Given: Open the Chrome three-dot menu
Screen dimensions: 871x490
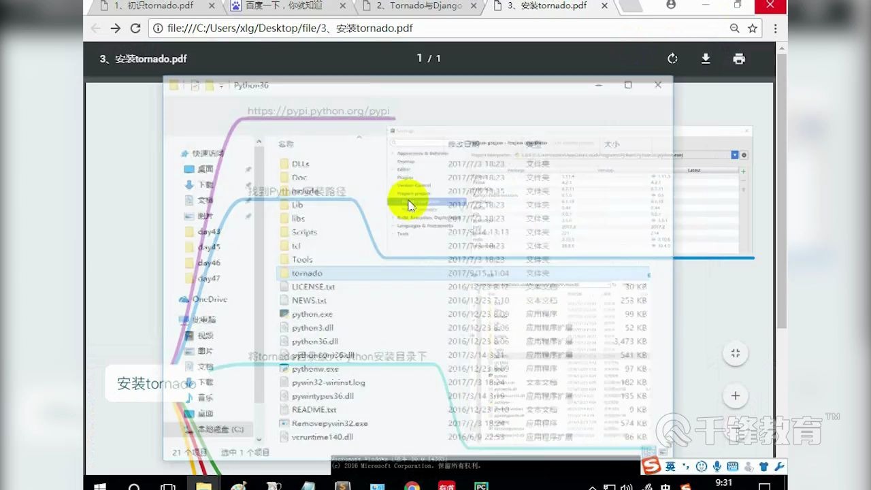Looking at the screenshot, I should pos(776,29).
